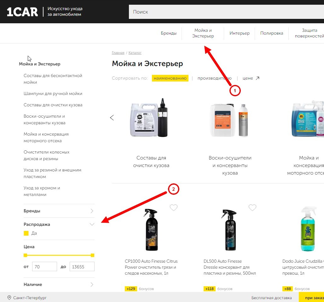The image size is (324, 302).
Task: Open Dodo Juice Crudzilla product image
Action: pos(308,229)
